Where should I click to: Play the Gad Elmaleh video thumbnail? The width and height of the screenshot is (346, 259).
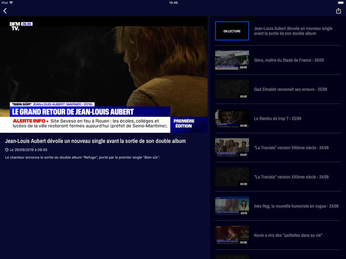(x=232, y=89)
